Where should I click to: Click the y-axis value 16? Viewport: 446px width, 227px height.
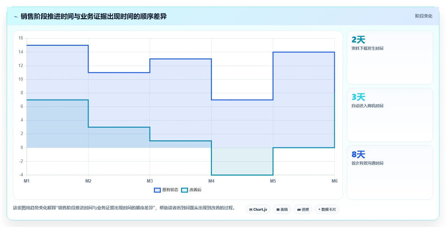[x=21, y=38]
